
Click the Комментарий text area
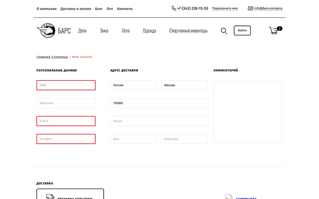(x=248, y=111)
